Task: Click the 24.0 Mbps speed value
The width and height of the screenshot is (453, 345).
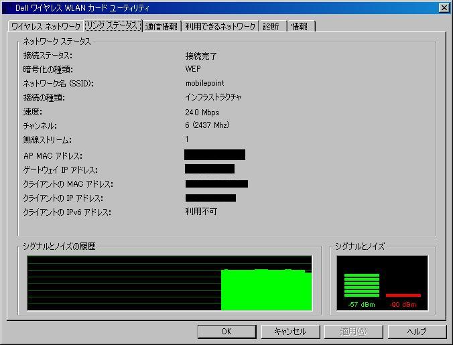Action: click(x=202, y=113)
